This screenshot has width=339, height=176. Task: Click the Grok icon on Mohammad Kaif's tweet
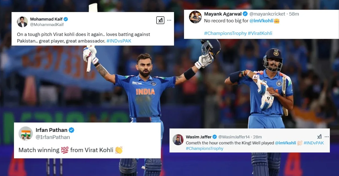(x=160, y=20)
